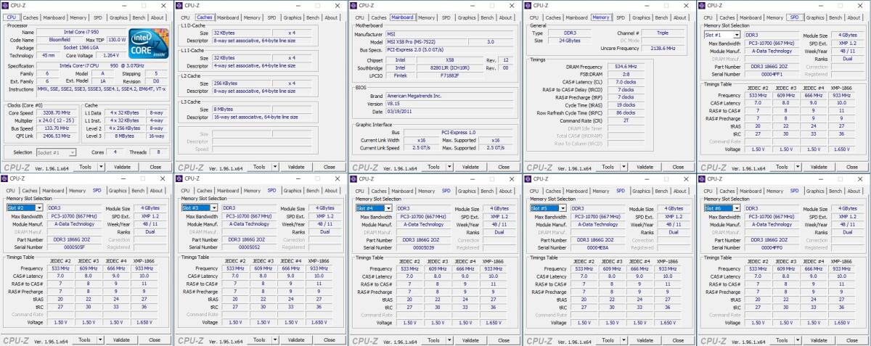Screen dimensions: 871x346
Task: Select the Mainboard tab in the Caches window
Action: (x=228, y=17)
